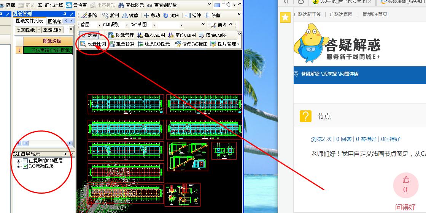Open 查看钢筋量 rebar quantity view
Image resolution: width=426 pixels, height=213 pixels.
pos(162,5)
